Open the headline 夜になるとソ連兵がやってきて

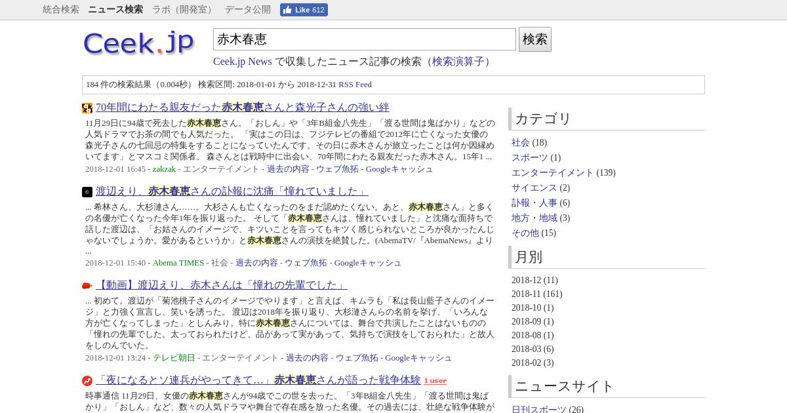pyautogui.click(x=258, y=380)
